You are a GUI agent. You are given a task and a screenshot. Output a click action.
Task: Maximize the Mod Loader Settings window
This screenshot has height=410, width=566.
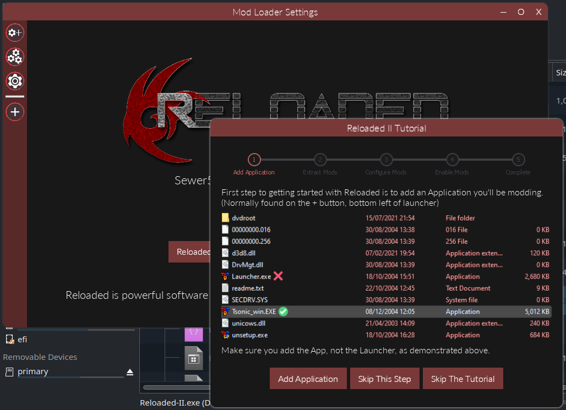521,12
